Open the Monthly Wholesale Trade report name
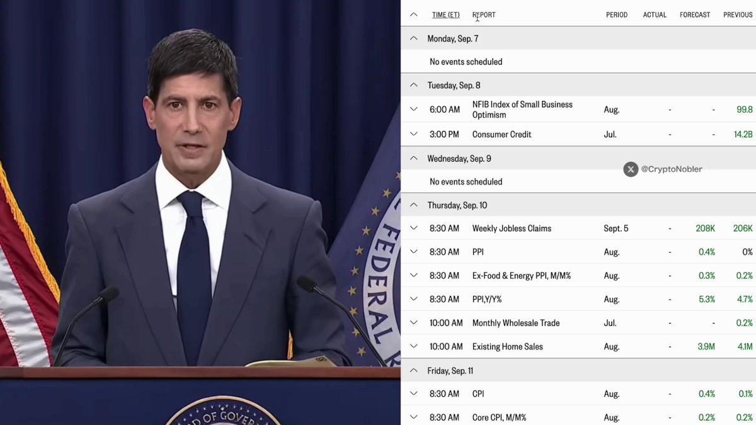 [x=516, y=323]
